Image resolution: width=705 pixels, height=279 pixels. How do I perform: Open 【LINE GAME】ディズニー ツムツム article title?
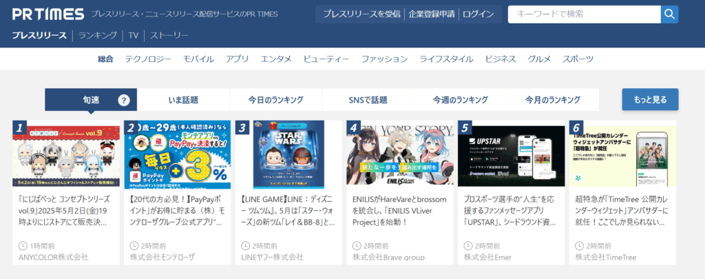(x=288, y=210)
